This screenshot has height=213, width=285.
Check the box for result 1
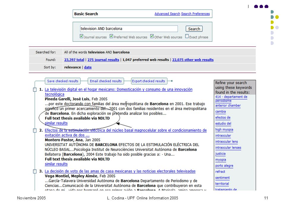pyautogui.click(x=35, y=89)
